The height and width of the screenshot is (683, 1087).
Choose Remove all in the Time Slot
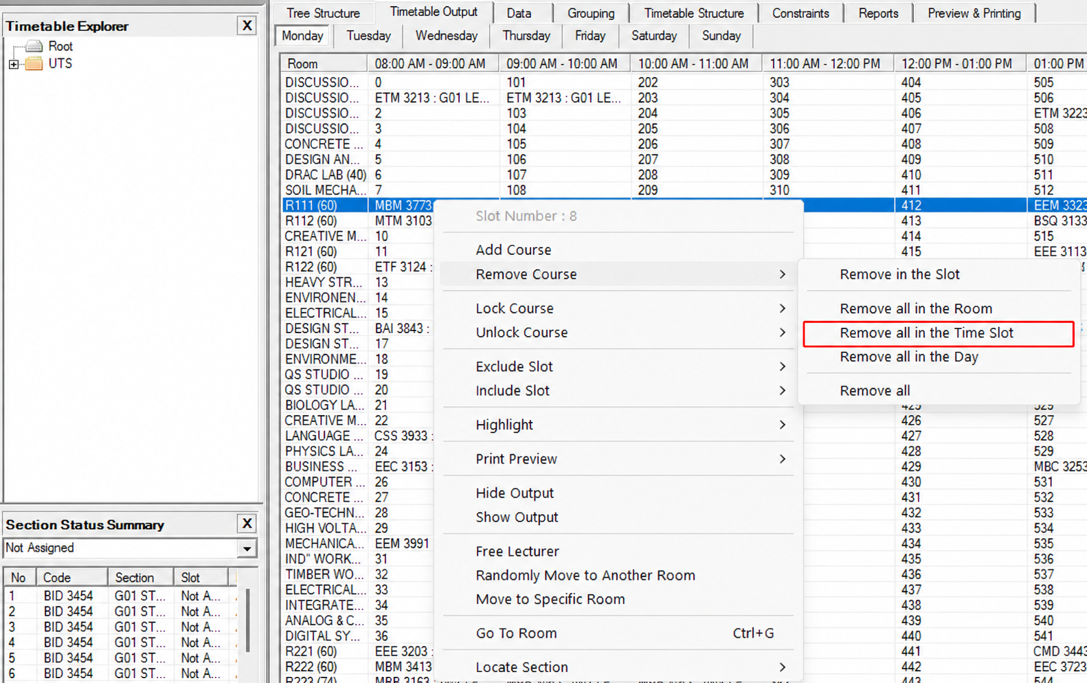coord(938,333)
